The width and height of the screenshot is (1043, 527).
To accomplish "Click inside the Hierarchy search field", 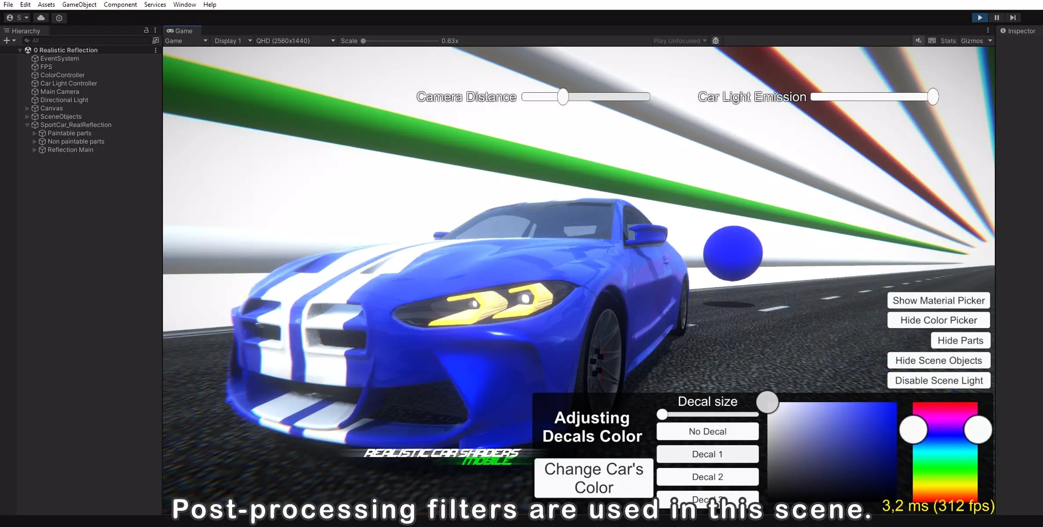I will (x=70, y=40).
